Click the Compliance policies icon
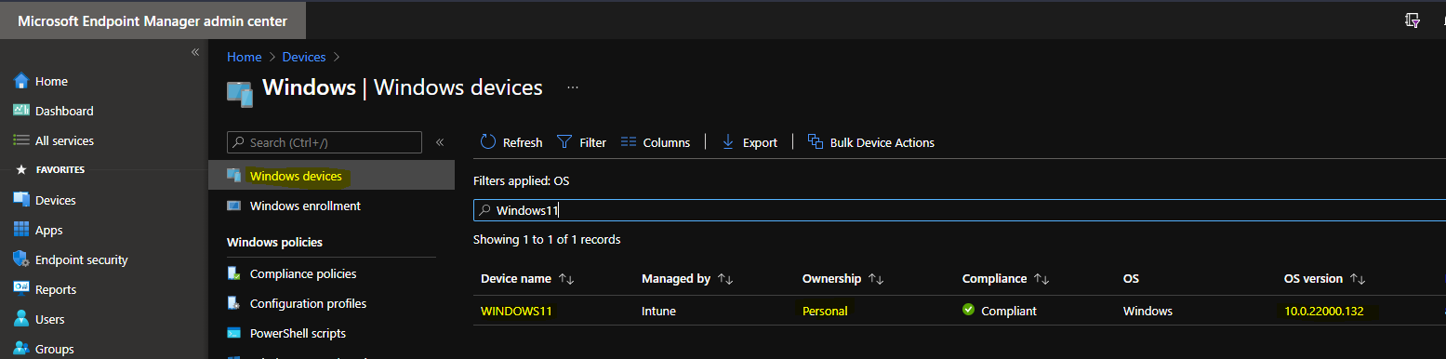The width and height of the screenshot is (1446, 359). (234, 273)
